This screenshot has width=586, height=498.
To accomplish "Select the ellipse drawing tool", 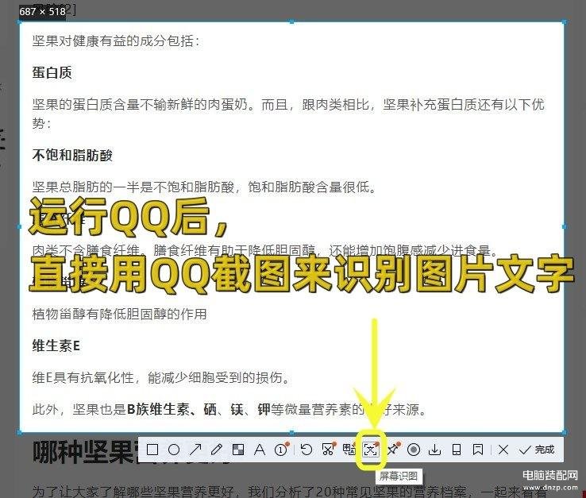I will click(x=174, y=450).
